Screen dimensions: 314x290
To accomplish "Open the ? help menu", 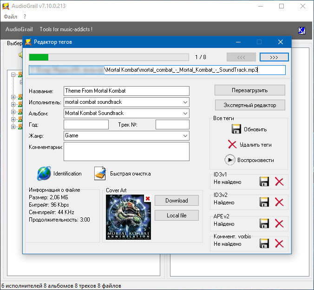I will (25, 17).
